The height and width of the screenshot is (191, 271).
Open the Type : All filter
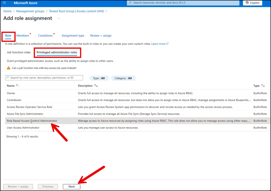click(x=99, y=78)
